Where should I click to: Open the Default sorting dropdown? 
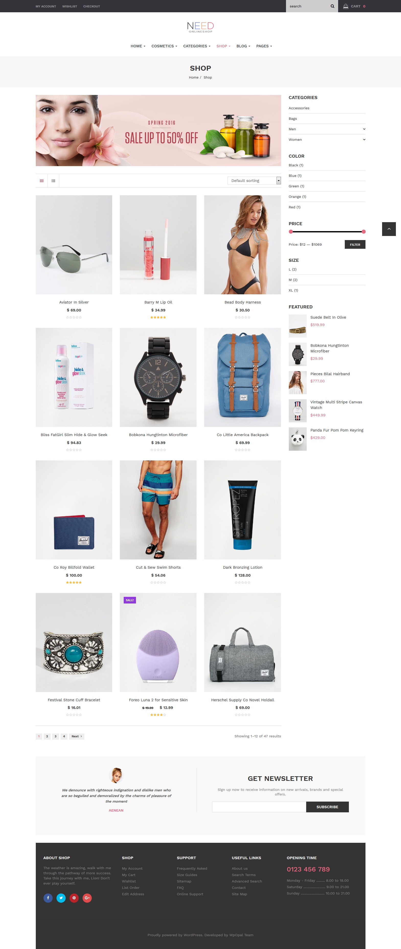click(254, 180)
